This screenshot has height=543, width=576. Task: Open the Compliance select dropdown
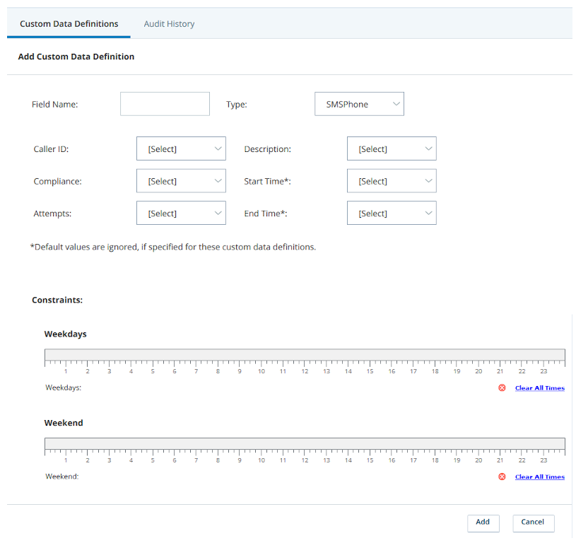pyautogui.click(x=181, y=181)
